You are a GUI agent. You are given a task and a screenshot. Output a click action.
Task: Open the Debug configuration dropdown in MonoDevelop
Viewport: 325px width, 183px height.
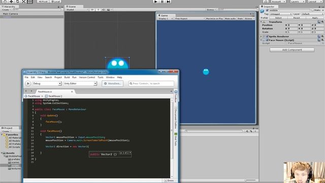(x=47, y=83)
